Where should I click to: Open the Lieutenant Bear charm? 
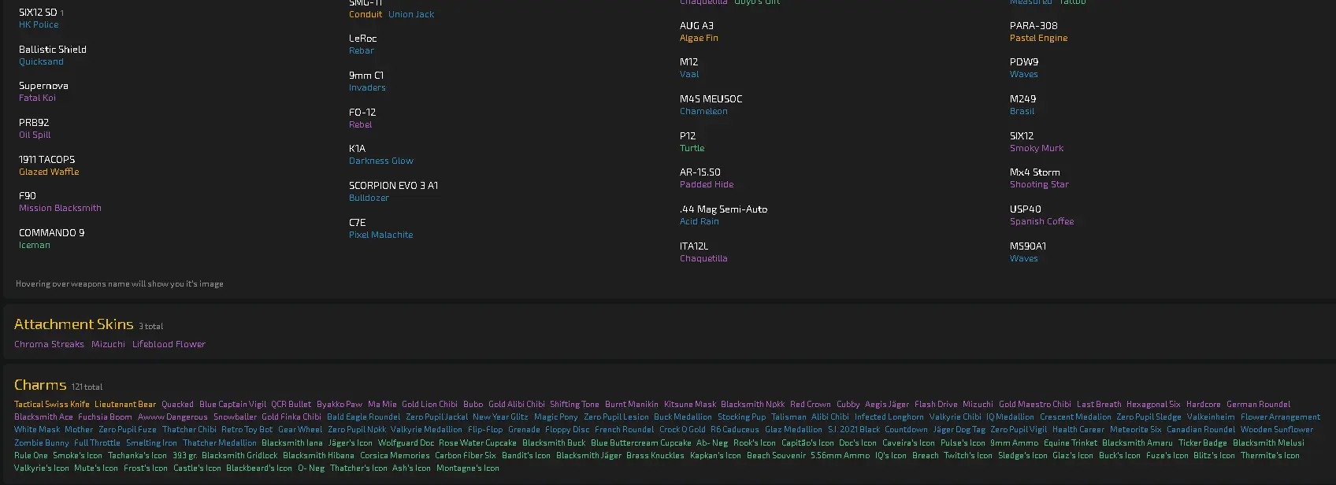[125, 405]
